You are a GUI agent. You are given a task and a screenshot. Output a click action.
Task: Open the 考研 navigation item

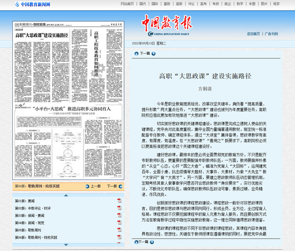pos(215,4)
